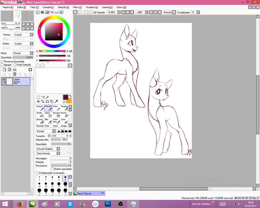260x208 pixels.
Task: Create a new normal layer
Action: (x=5, y=70)
